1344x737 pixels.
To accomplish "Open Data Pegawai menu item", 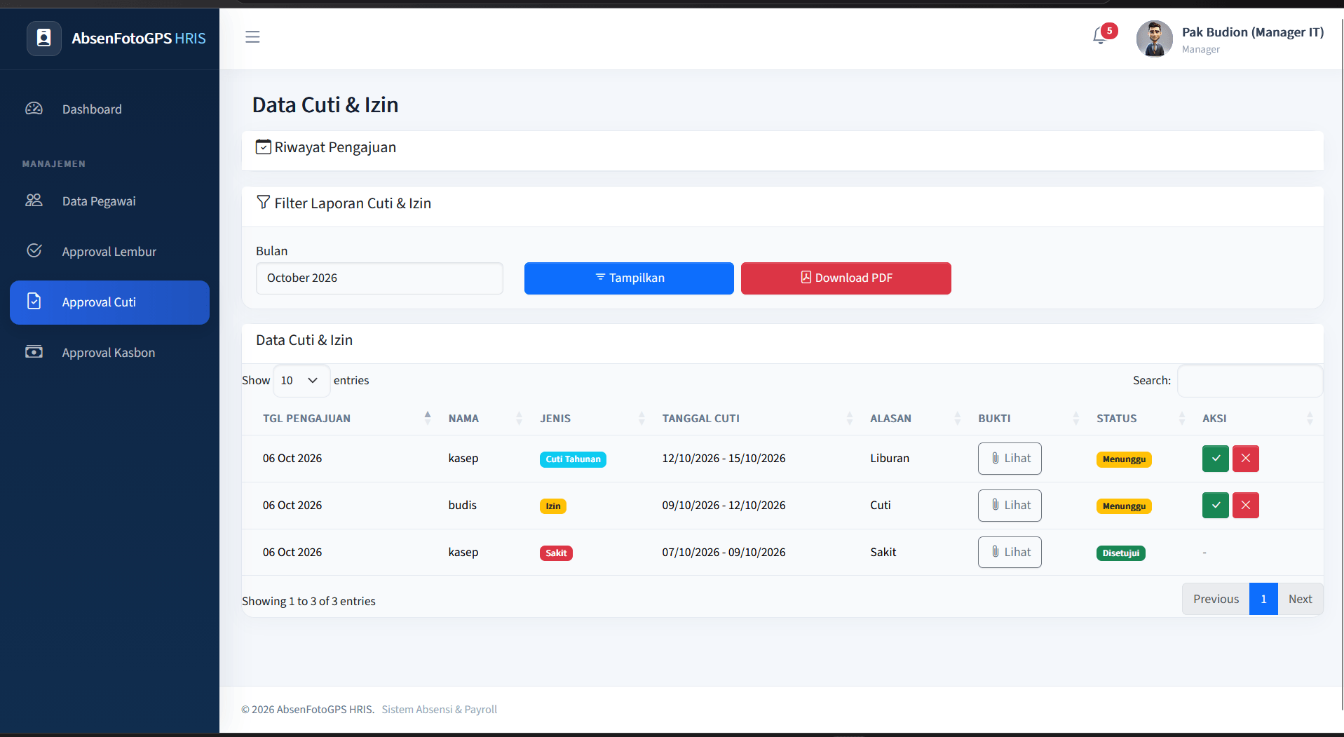I will (x=109, y=201).
